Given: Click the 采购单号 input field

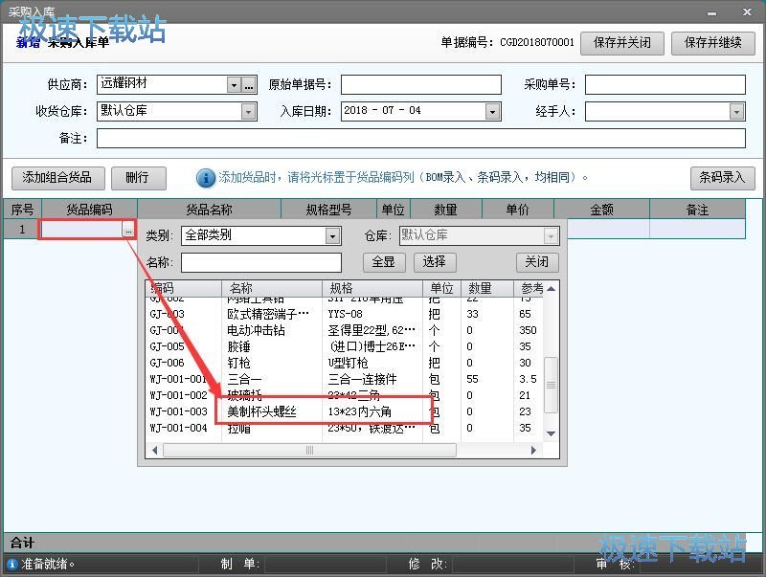Looking at the screenshot, I should [x=665, y=84].
